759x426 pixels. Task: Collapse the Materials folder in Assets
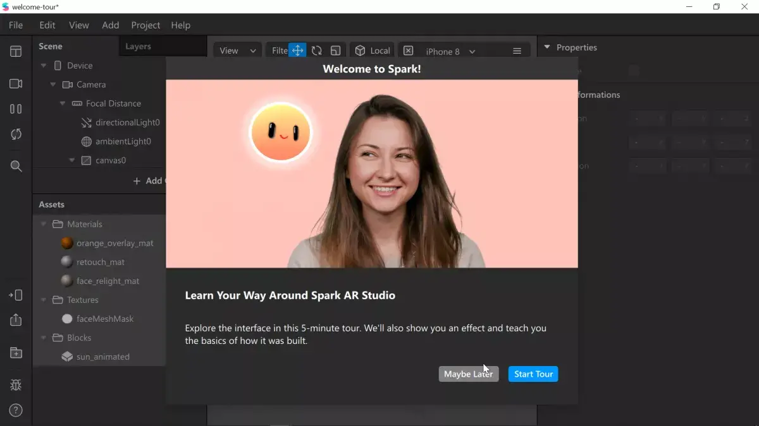coord(43,224)
